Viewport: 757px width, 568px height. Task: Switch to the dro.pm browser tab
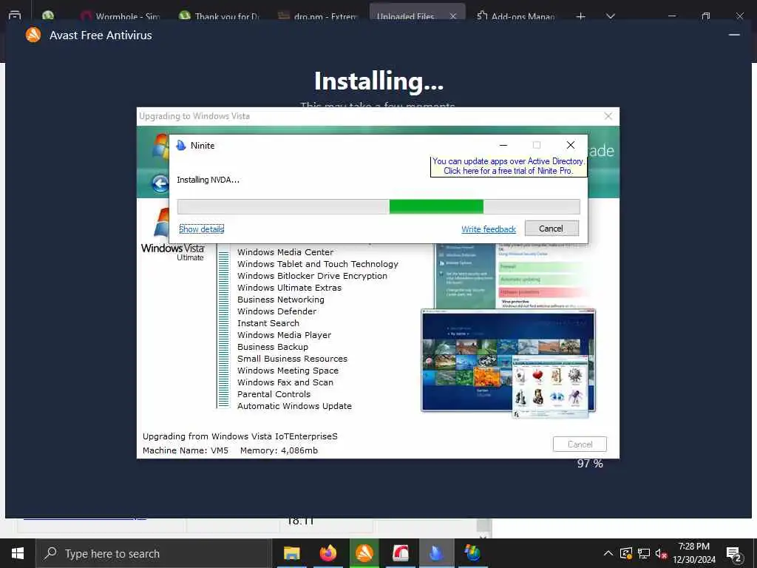318,16
